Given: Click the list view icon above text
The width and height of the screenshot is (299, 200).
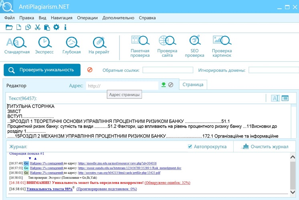Looking at the screenshot, I should [285, 98].
